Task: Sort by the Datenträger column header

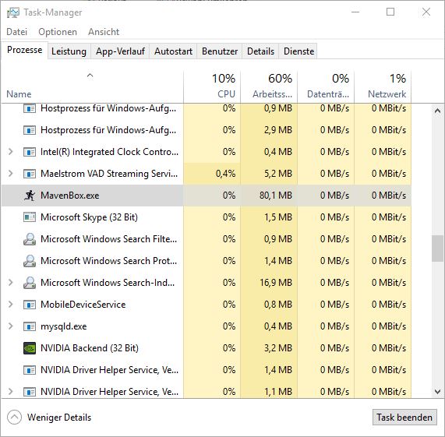Action: click(326, 86)
